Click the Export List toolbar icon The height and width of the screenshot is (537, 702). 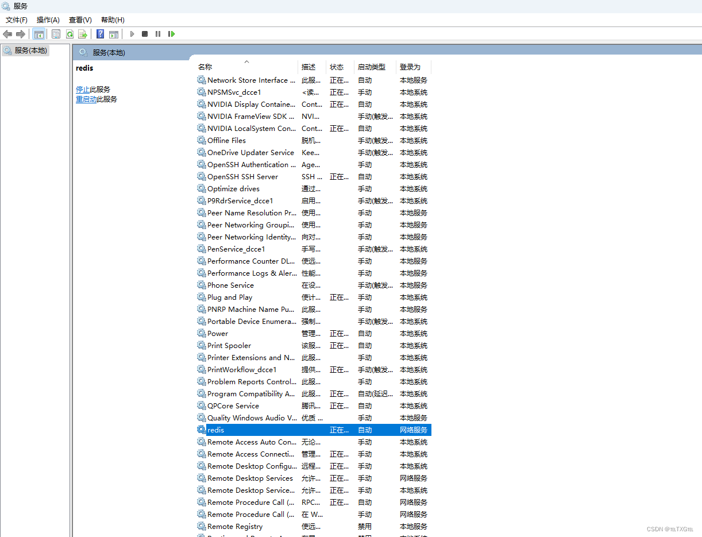(83, 34)
